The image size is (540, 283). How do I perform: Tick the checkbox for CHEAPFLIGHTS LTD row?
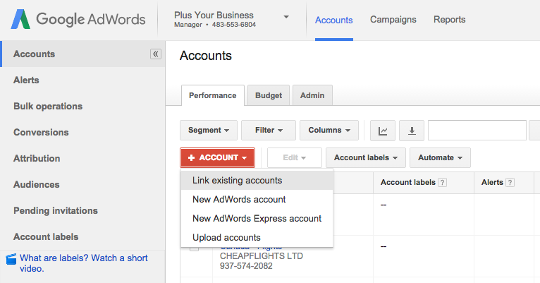(x=195, y=248)
